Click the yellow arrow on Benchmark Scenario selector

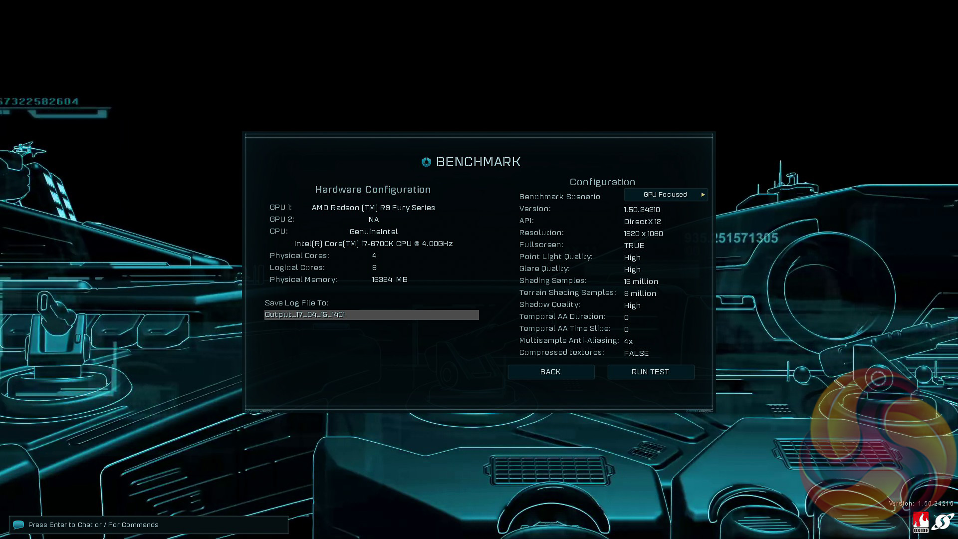pyautogui.click(x=703, y=195)
